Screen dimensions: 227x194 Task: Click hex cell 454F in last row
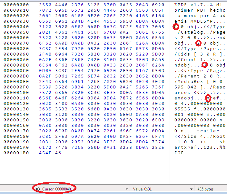pyautogui.click(x=45, y=153)
